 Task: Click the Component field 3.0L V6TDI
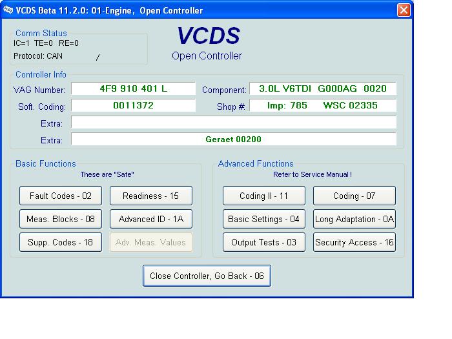pos(323,88)
